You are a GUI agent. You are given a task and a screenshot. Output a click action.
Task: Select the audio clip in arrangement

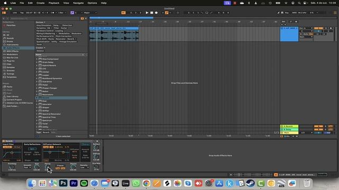click(x=114, y=34)
